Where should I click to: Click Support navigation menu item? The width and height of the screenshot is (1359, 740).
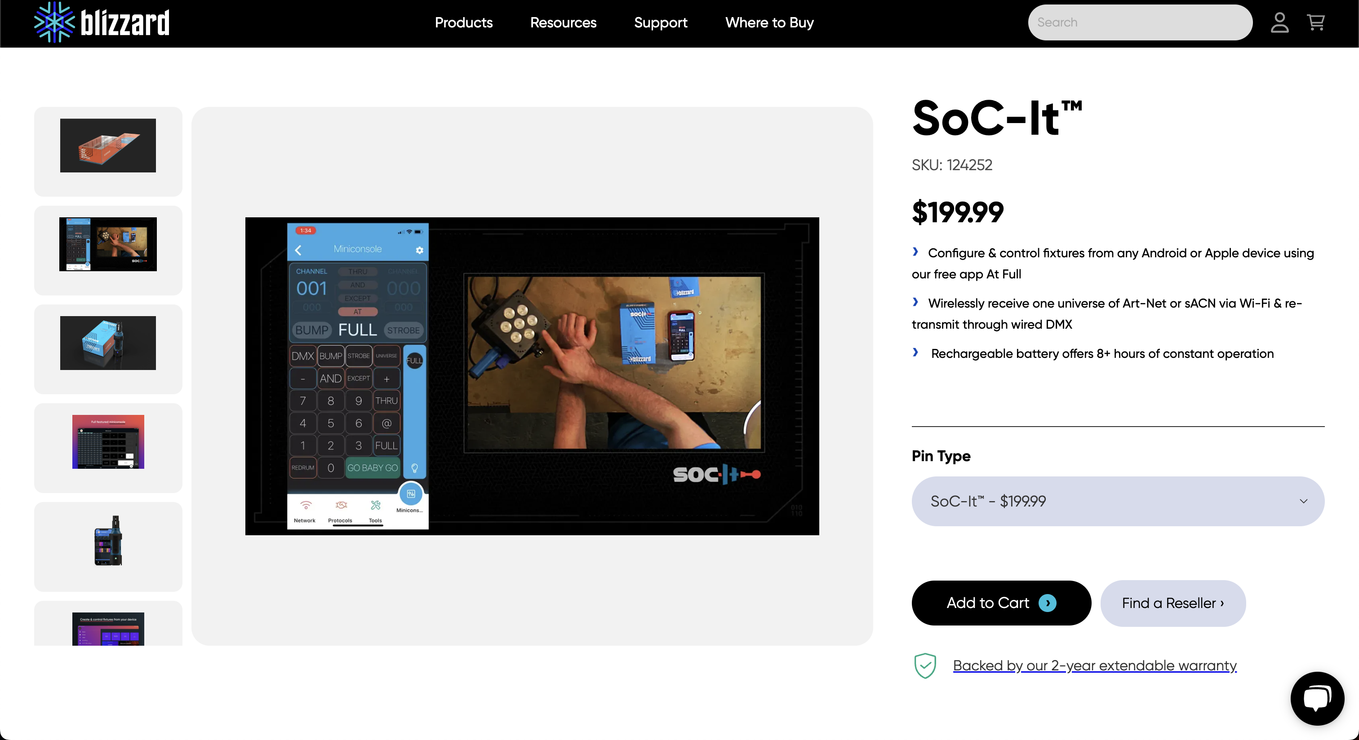660,23
